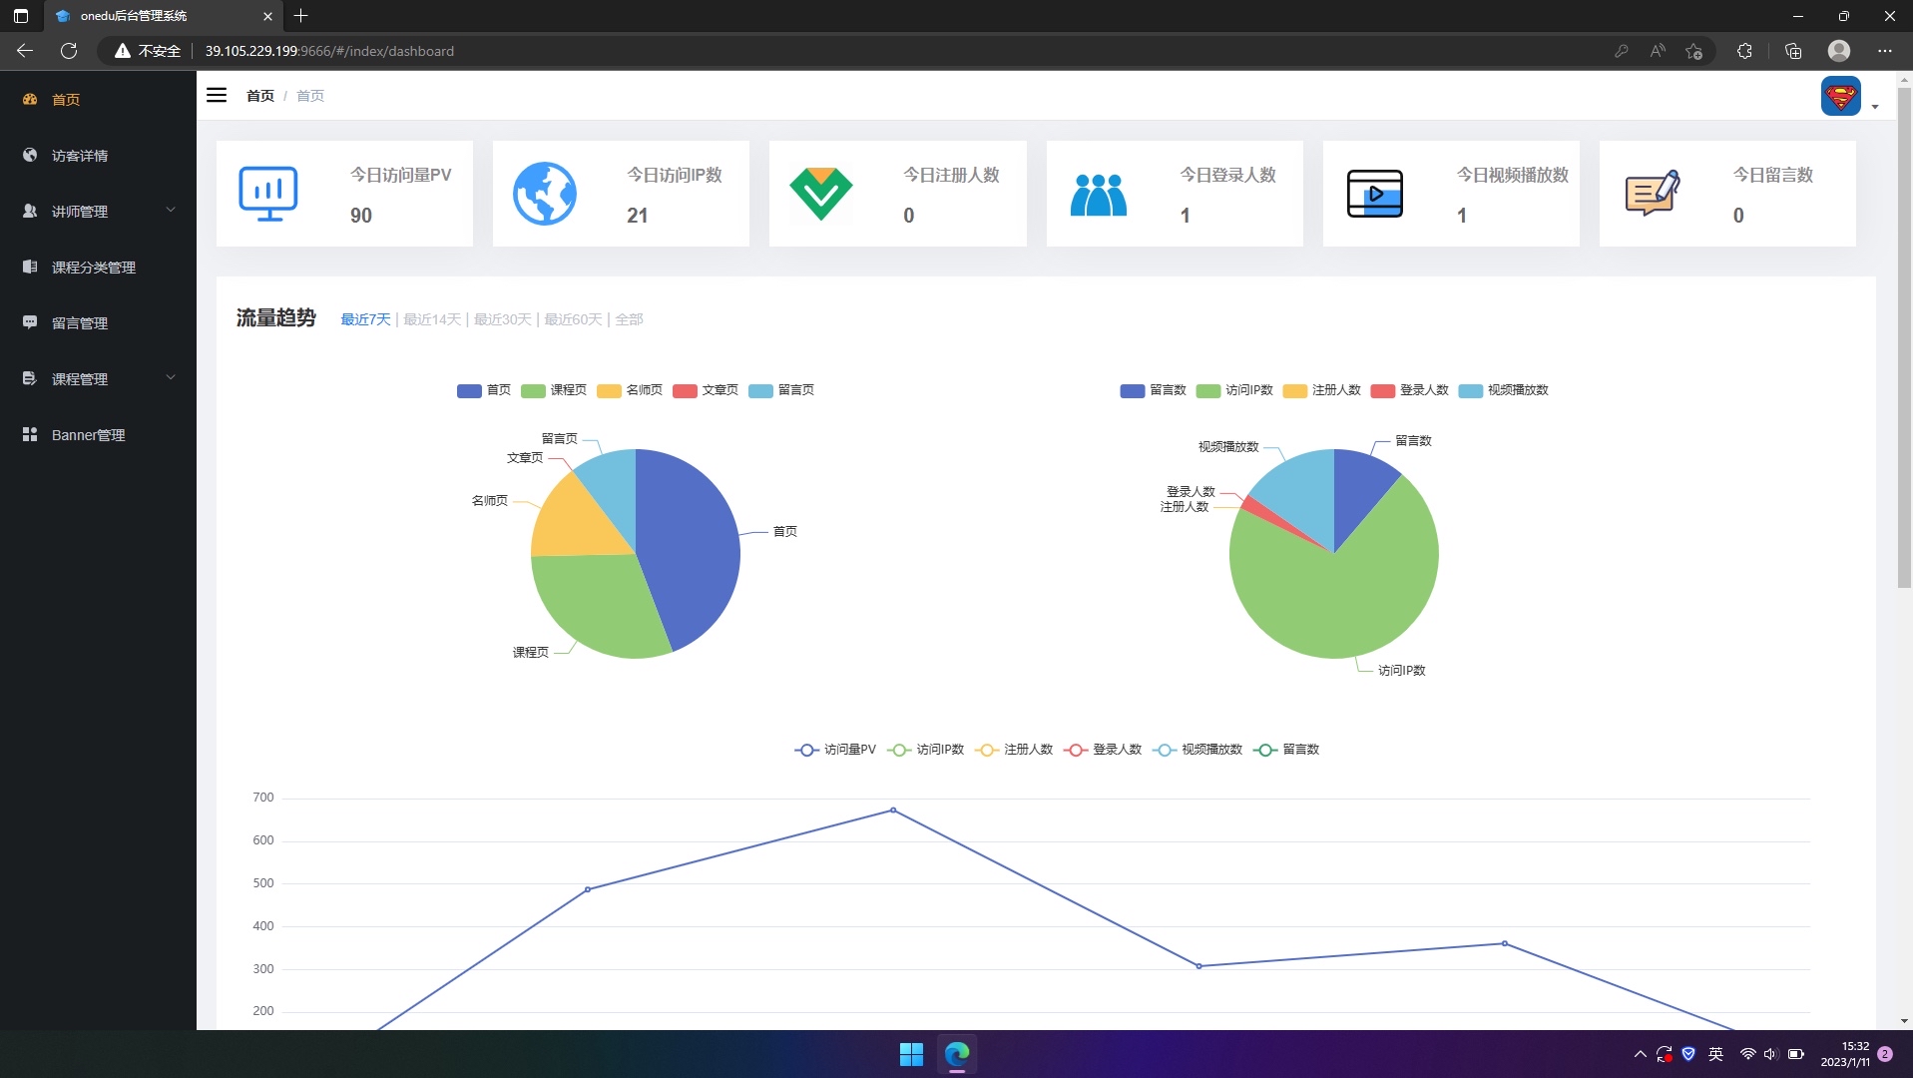Open the Windows Start menu
This screenshot has height=1078, width=1913.
(911, 1054)
